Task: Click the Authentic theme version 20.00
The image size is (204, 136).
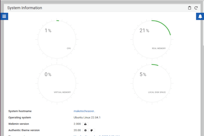Action: click(x=77, y=130)
